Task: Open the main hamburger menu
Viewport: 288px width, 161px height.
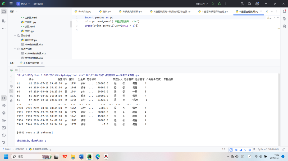Action: pyautogui.click(x=11, y=4)
